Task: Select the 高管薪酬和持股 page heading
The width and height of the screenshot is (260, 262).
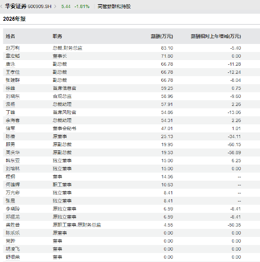Action: coord(114,7)
